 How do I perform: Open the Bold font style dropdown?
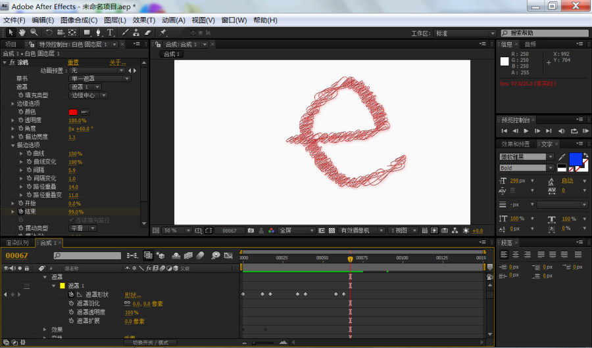click(526, 168)
